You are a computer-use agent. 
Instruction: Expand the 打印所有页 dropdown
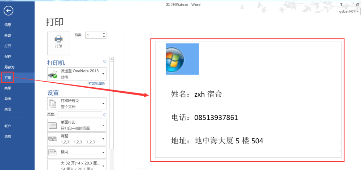coord(77,104)
